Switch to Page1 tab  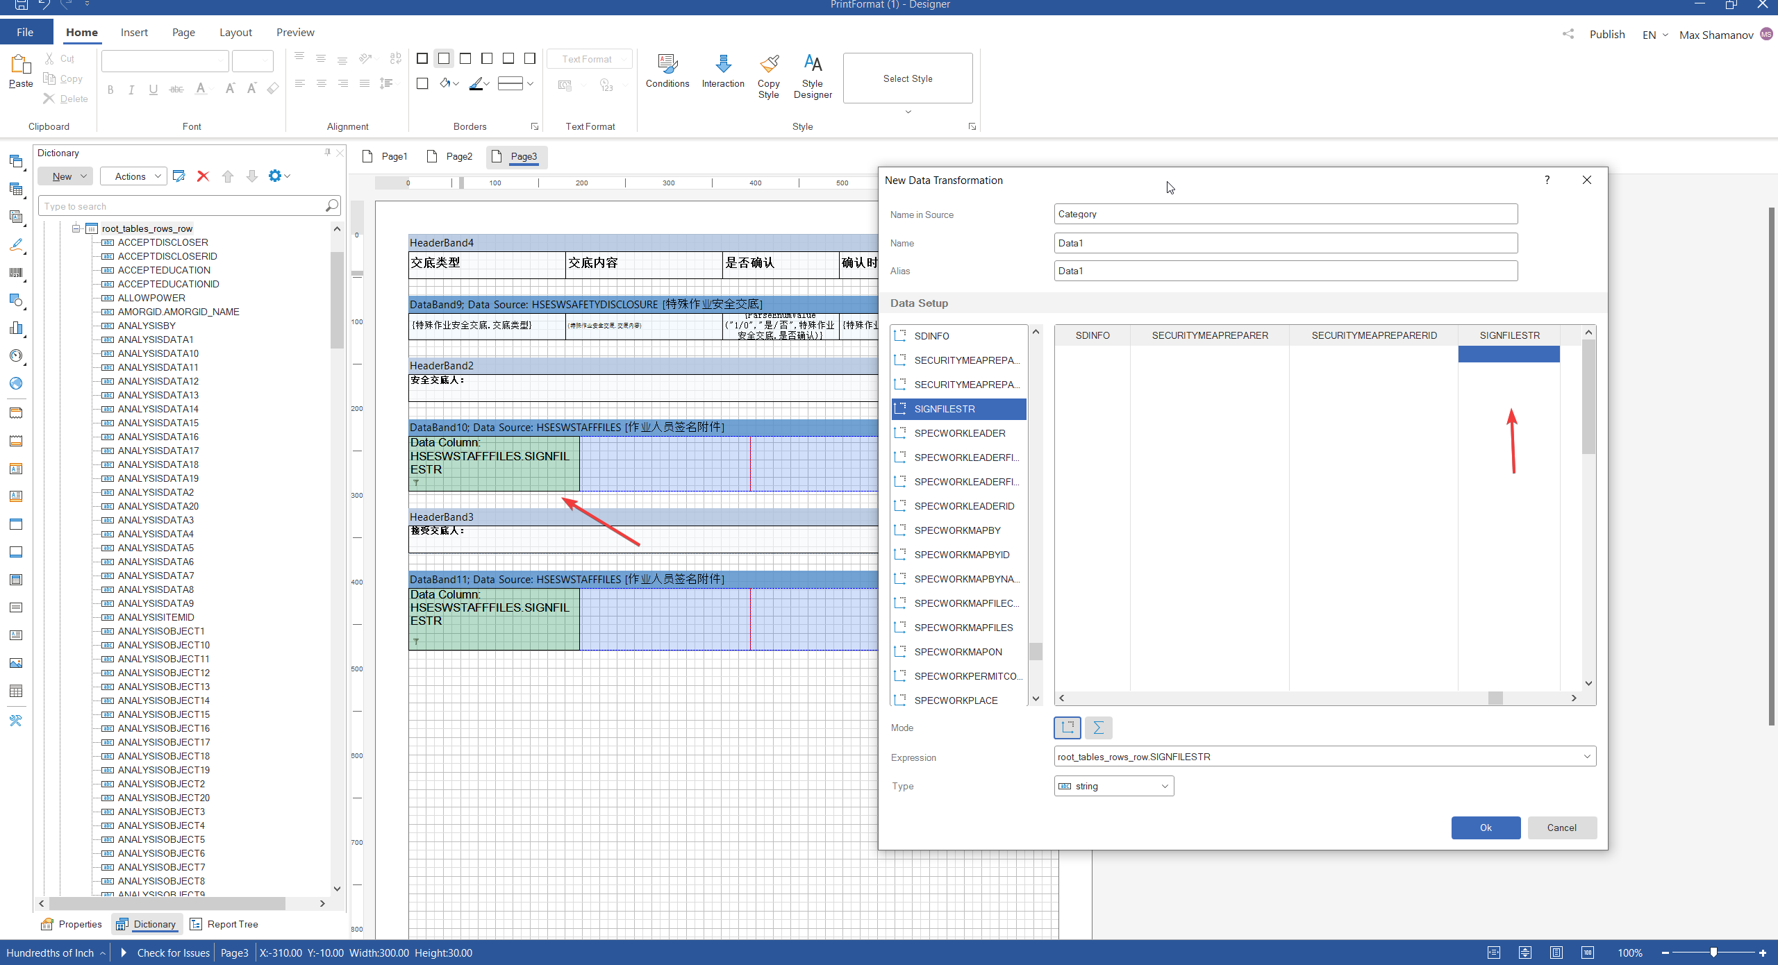(x=393, y=156)
